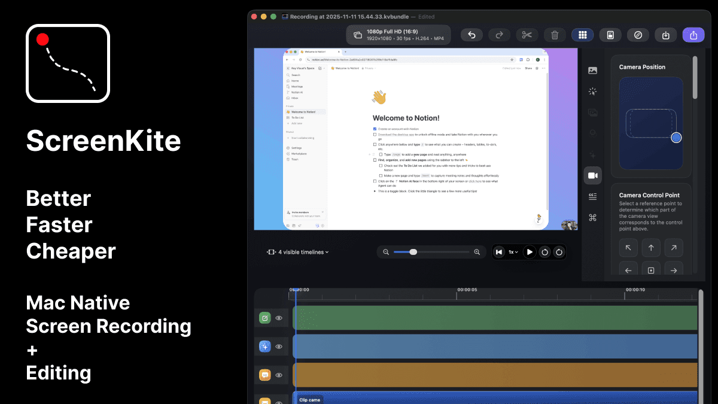This screenshot has height=404, width=718.
Task: Click the download to tray icon
Action: [666, 35]
